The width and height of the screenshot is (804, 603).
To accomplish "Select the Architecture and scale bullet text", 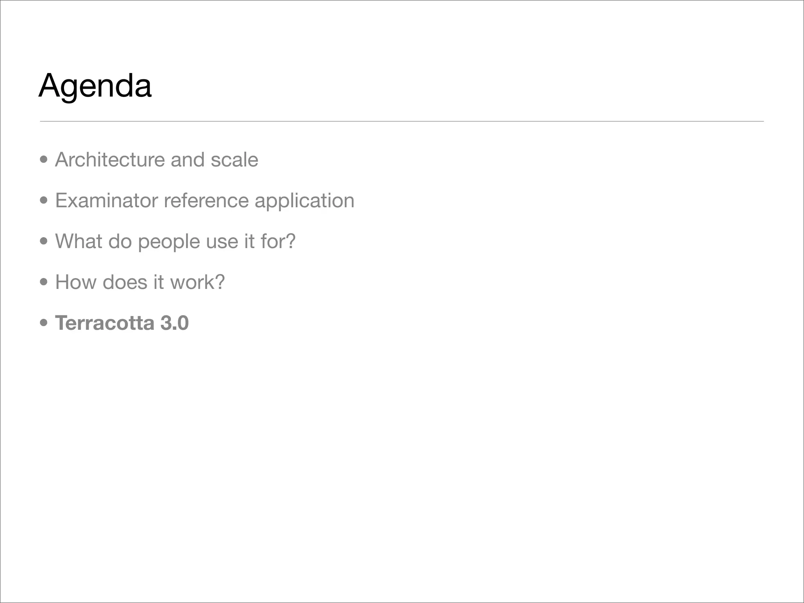I will tap(156, 160).
